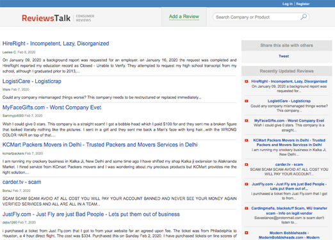Click red bullet icon beside KCMart sidebar review
This screenshot has width=335, height=240.
click(247, 140)
